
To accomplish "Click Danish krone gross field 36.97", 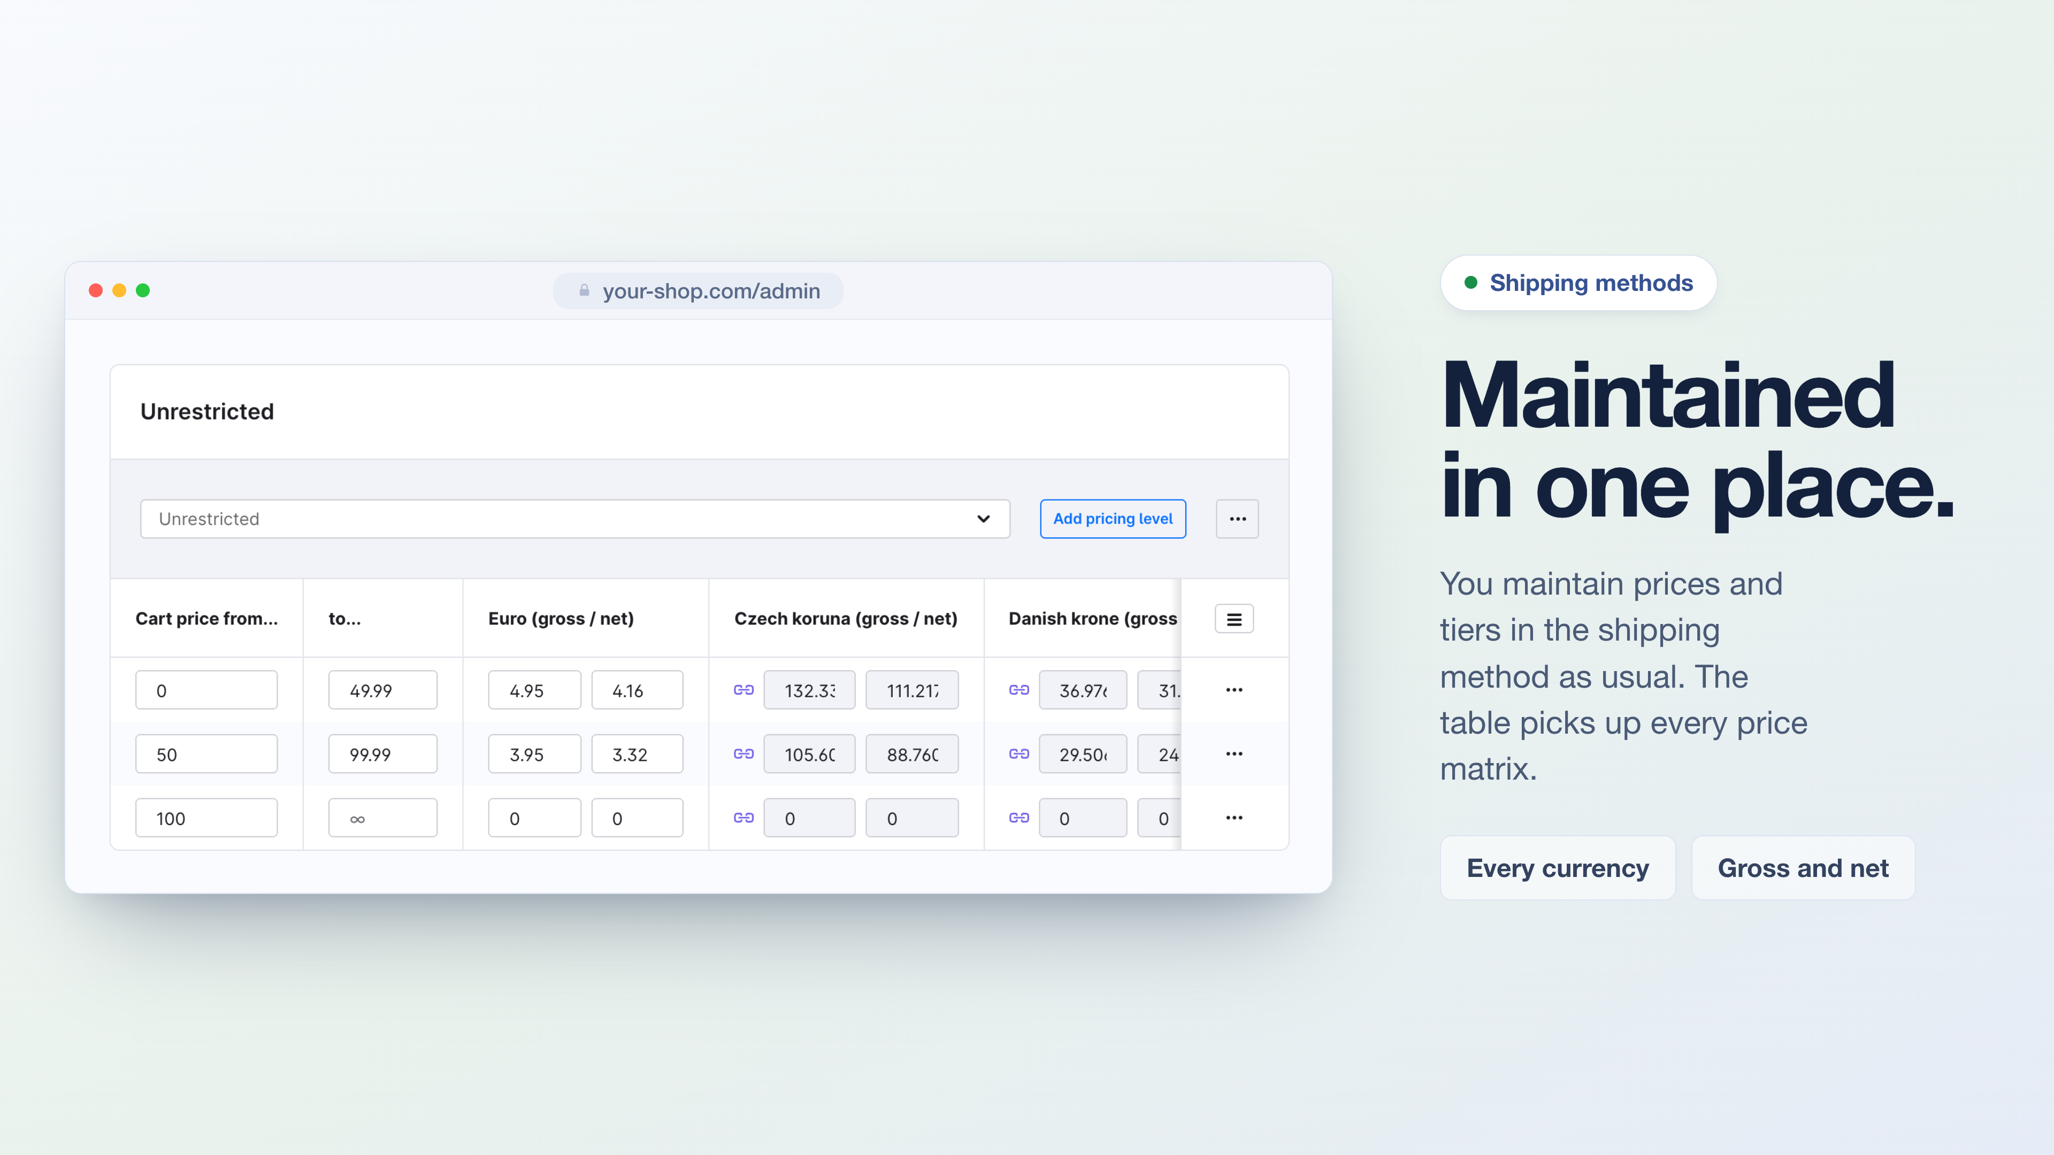I will 1083,690.
